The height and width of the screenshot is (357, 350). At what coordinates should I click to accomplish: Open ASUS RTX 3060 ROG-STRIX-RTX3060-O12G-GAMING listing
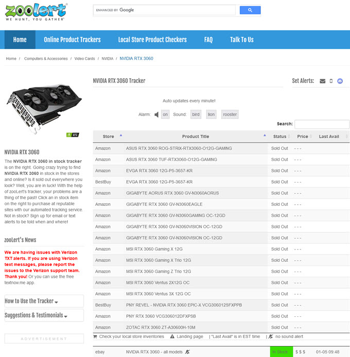[x=179, y=149]
